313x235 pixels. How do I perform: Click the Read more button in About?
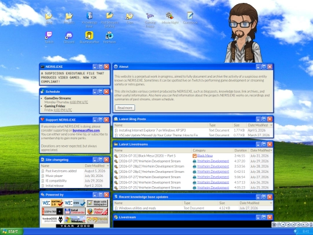tap(125, 108)
